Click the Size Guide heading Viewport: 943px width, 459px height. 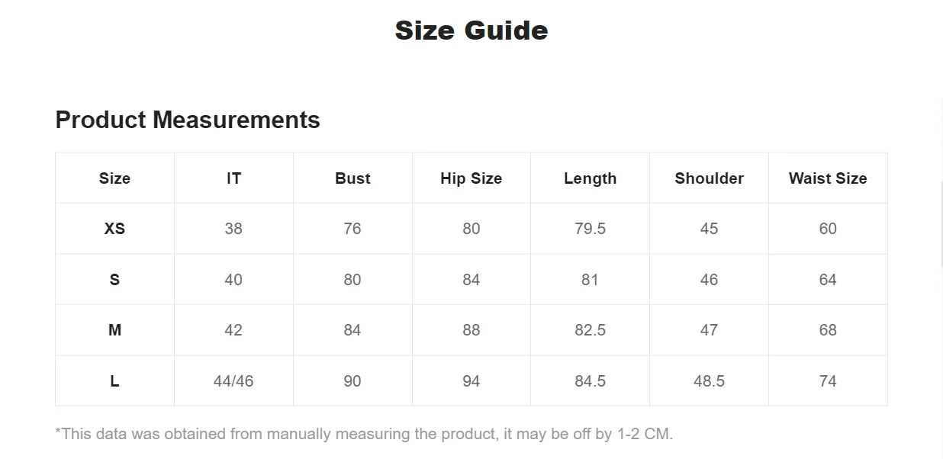(x=471, y=30)
